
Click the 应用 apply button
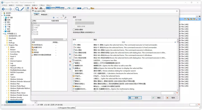(x=135, y=98)
